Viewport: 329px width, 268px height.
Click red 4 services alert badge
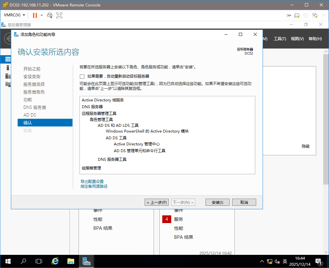[167, 219]
